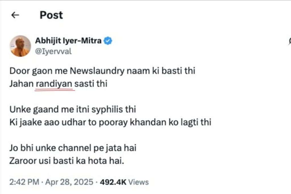Open Abhijit Iyer-Mitra's profile name link
The height and width of the screenshot is (194, 291).
tap(68, 41)
